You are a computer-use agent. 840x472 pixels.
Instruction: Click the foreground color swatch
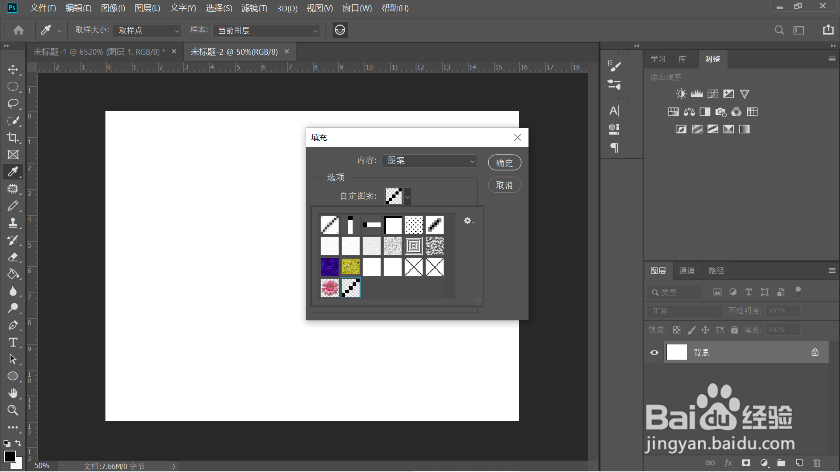click(x=10, y=456)
